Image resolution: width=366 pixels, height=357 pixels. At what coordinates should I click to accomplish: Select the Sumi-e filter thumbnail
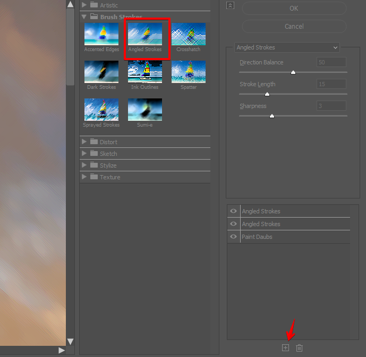[145, 110]
